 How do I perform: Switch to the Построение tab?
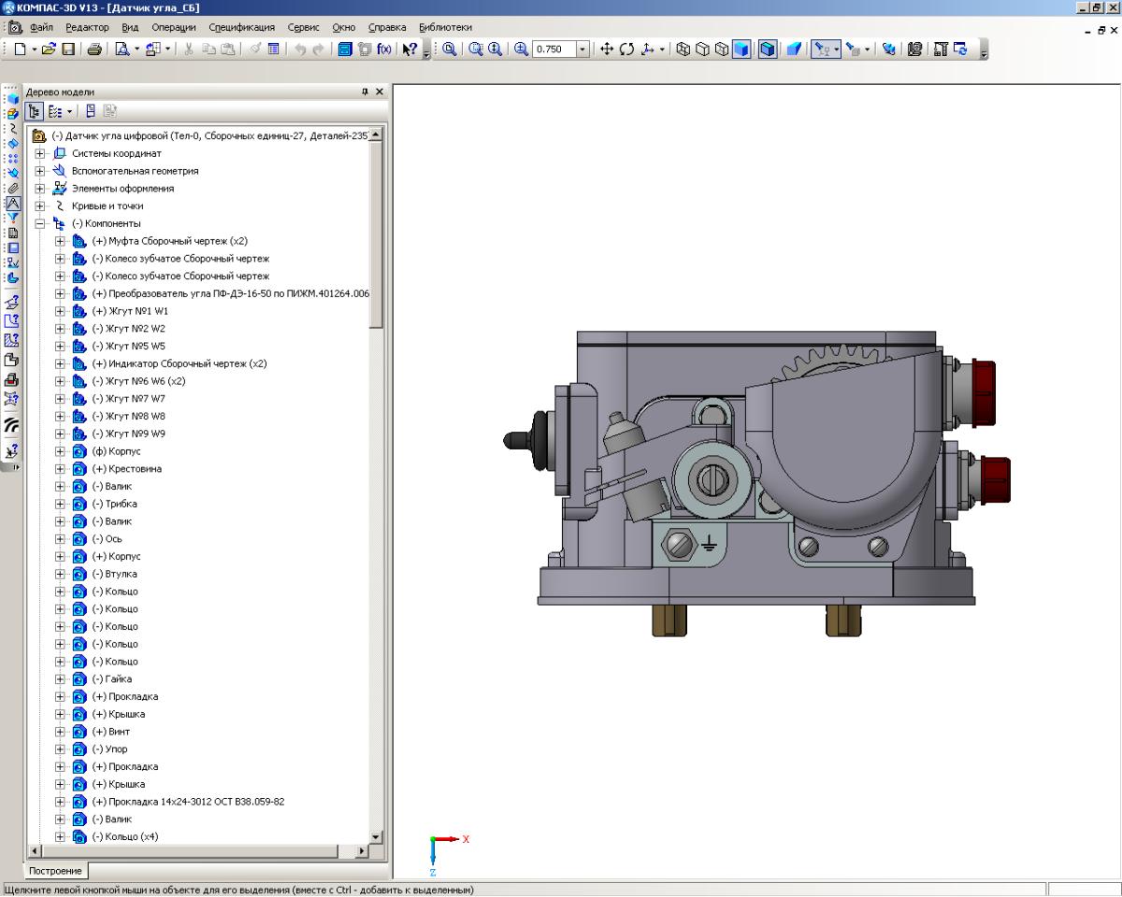[55, 871]
